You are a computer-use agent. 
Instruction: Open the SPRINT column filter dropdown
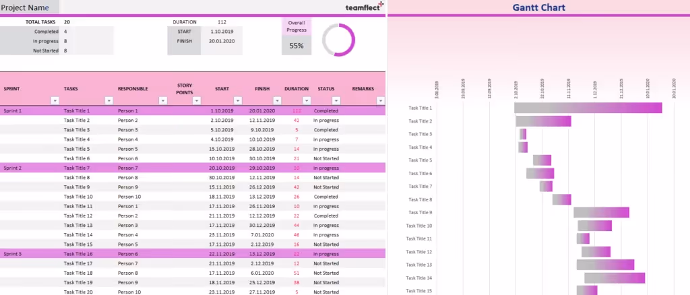tap(55, 100)
